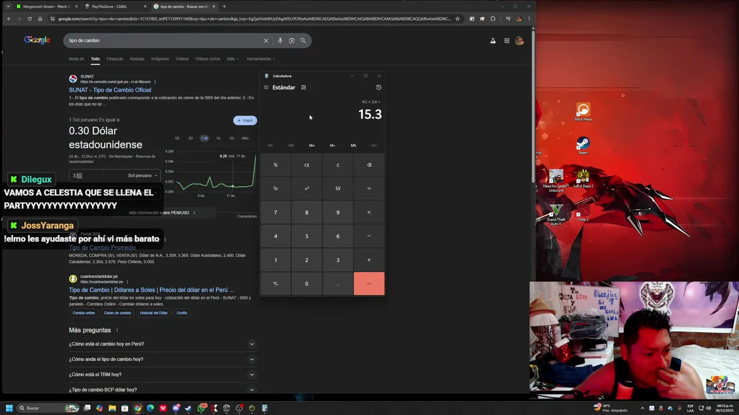Select the Imágenes search tab
The image size is (739, 415).
point(160,59)
